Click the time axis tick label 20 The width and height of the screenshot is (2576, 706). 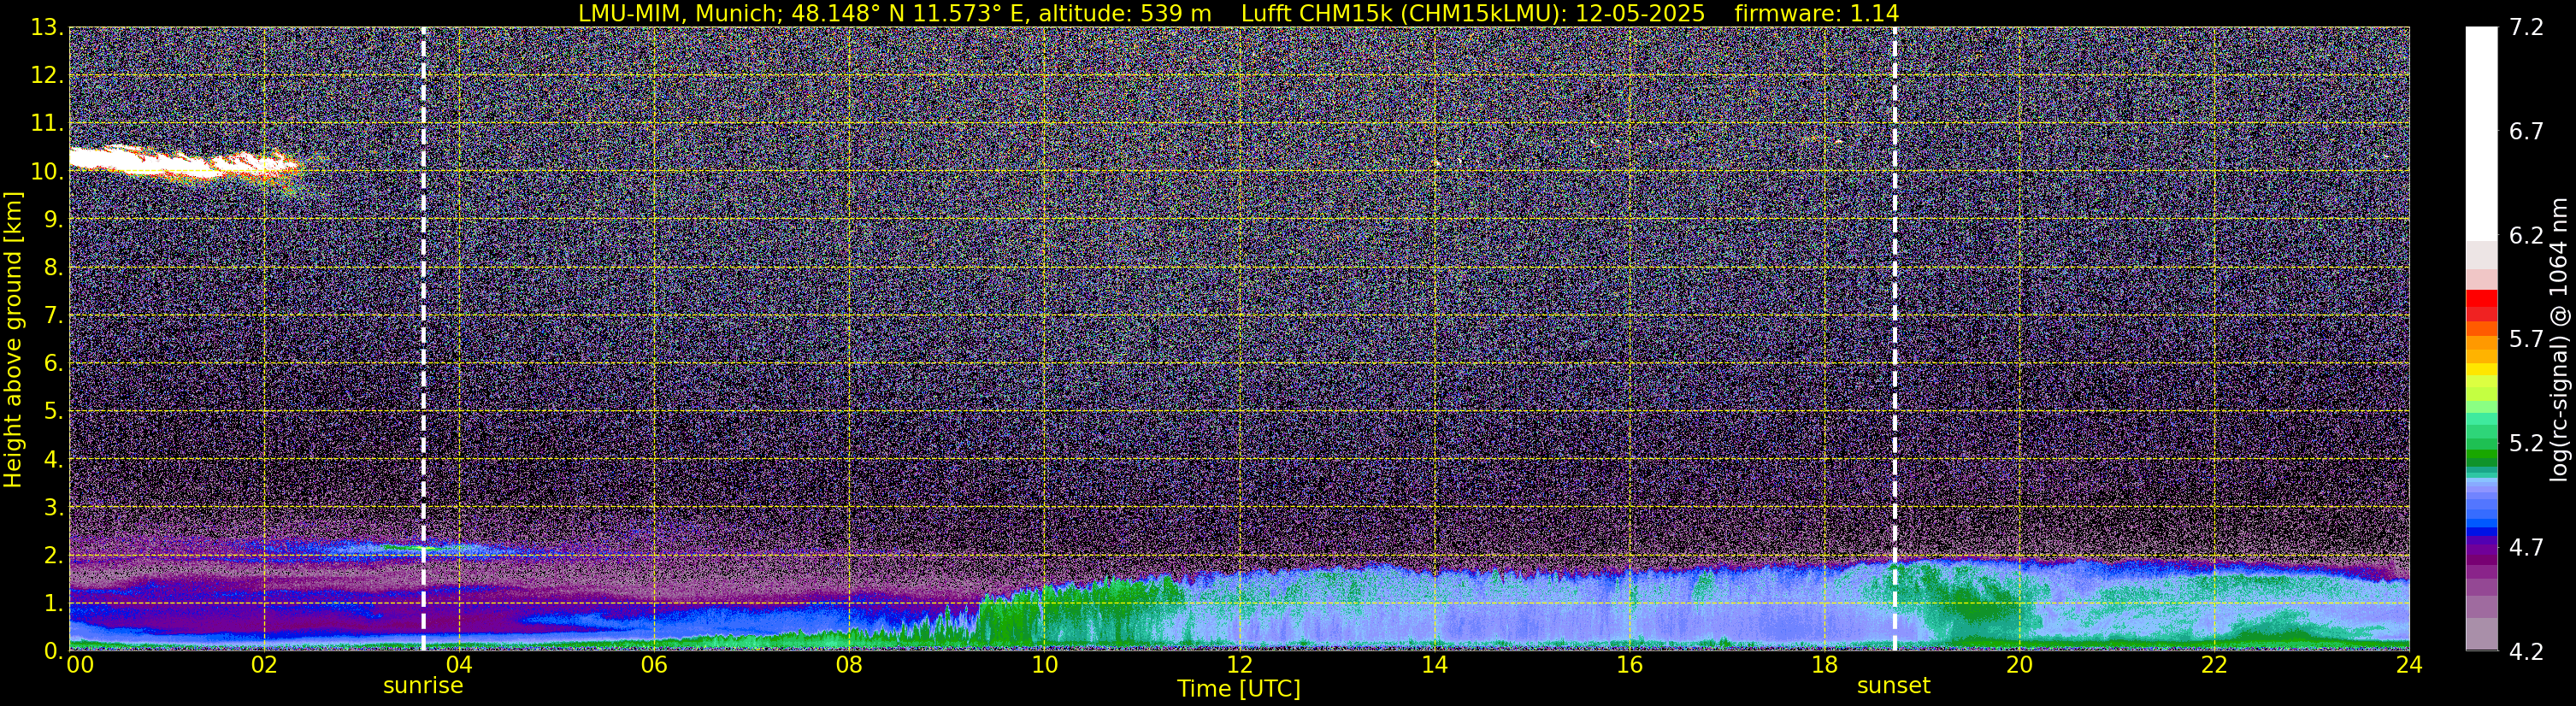pos(2019,665)
